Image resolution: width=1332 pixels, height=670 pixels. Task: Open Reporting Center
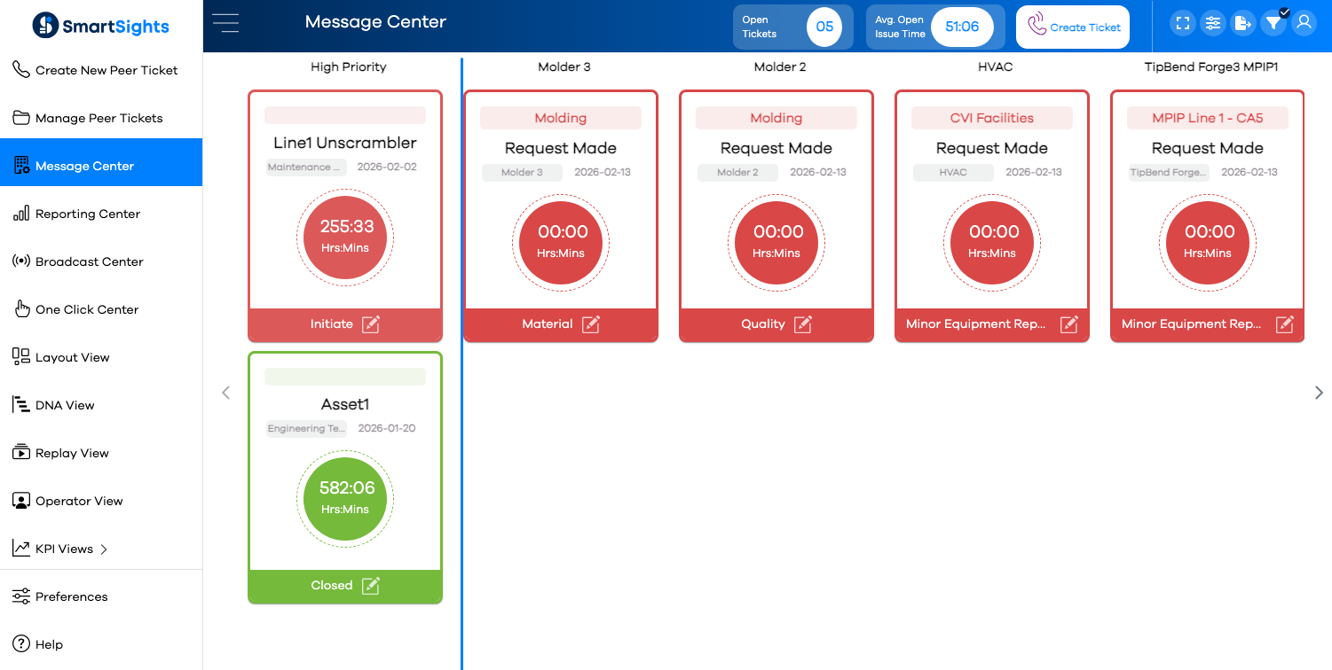[x=101, y=214]
